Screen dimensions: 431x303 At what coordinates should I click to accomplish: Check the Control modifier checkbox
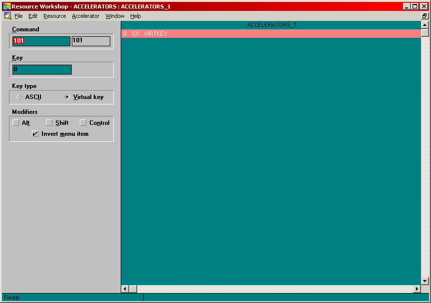[83, 123]
